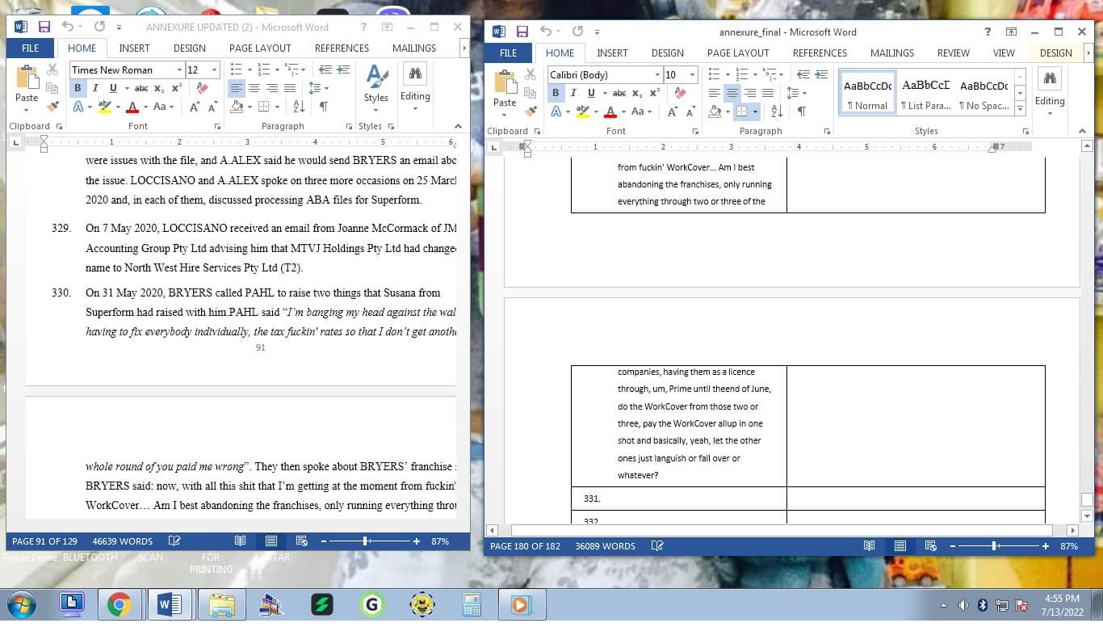
Task: Click Redo icon in annexure_final window
Action: [578, 32]
